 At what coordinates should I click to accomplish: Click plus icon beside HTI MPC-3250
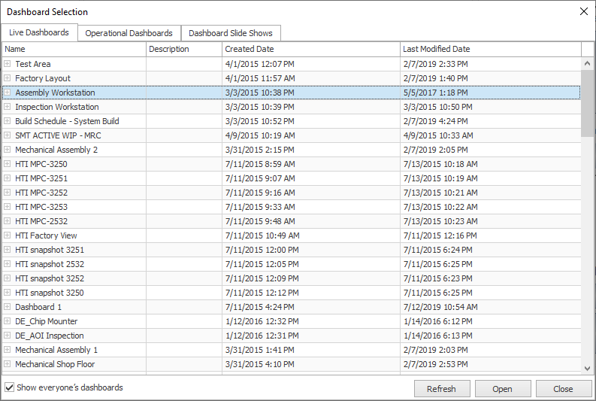[8, 164]
